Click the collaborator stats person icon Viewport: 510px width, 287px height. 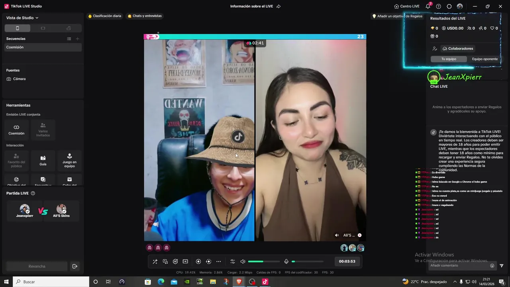pos(435,49)
